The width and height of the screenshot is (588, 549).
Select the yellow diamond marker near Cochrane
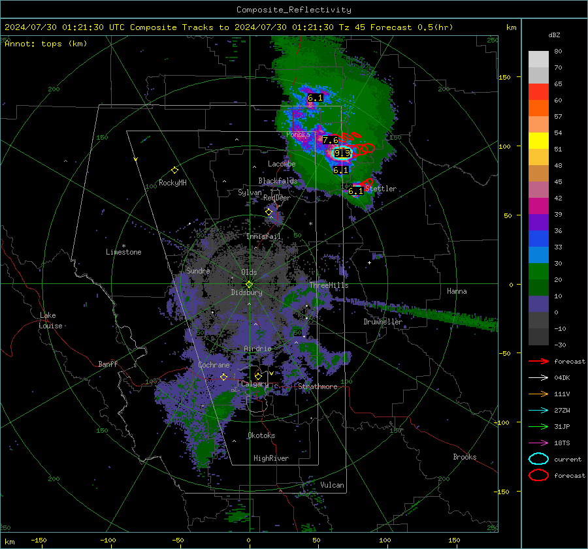223,377
